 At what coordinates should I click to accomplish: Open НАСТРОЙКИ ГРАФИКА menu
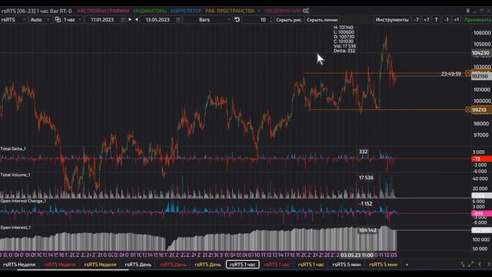tap(103, 11)
